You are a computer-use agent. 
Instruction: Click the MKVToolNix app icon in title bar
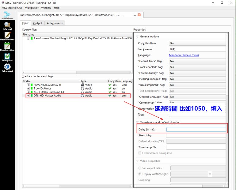pos(3,2)
